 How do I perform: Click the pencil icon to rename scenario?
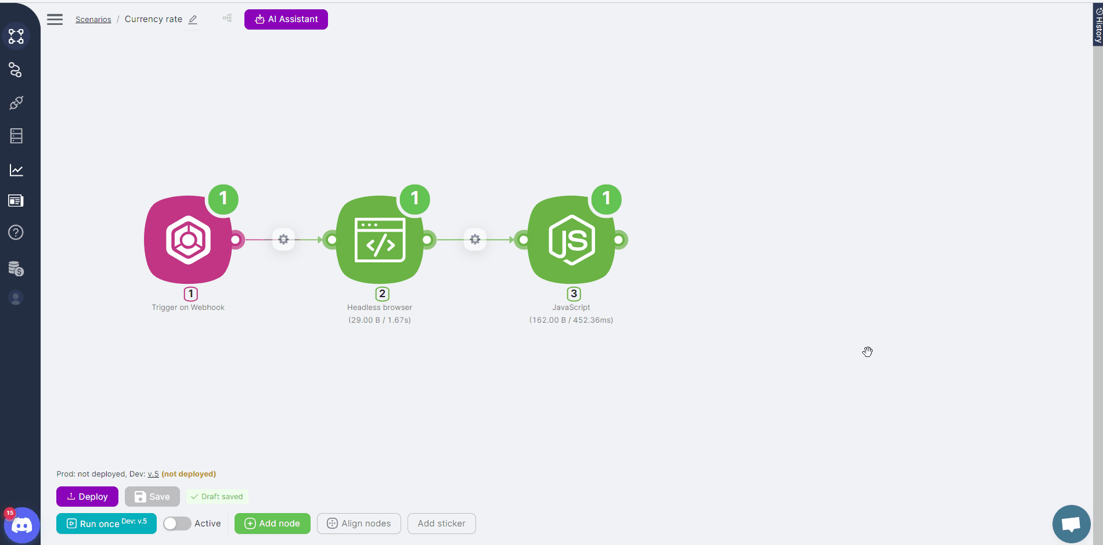193,20
